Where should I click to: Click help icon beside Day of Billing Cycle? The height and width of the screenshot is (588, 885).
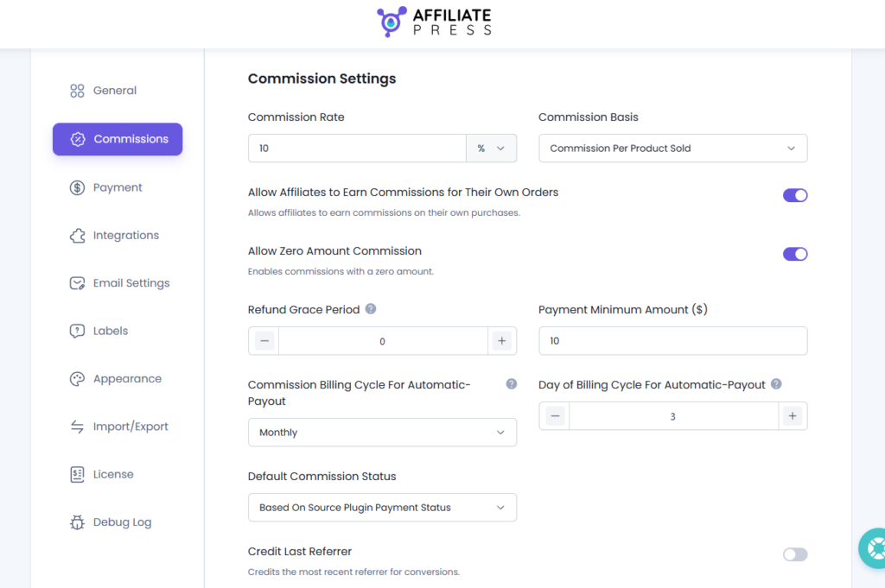pyautogui.click(x=776, y=384)
